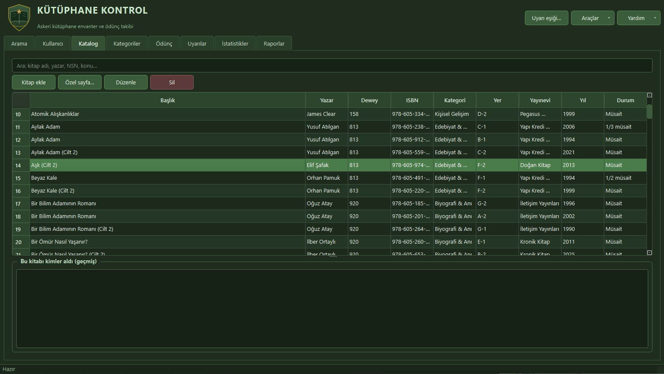Open the Uyarılar tab
This screenshot has height=374, width=664.
click(197, 43)
